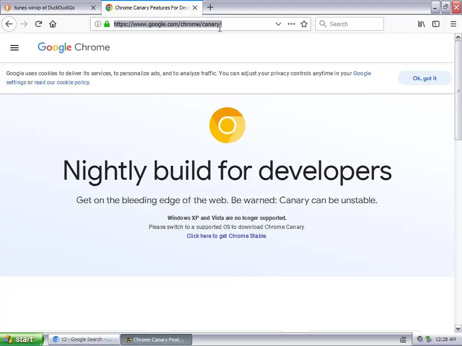Click the 12:28 AM clock
Screen dimensions: 462x346
point(445,340)
